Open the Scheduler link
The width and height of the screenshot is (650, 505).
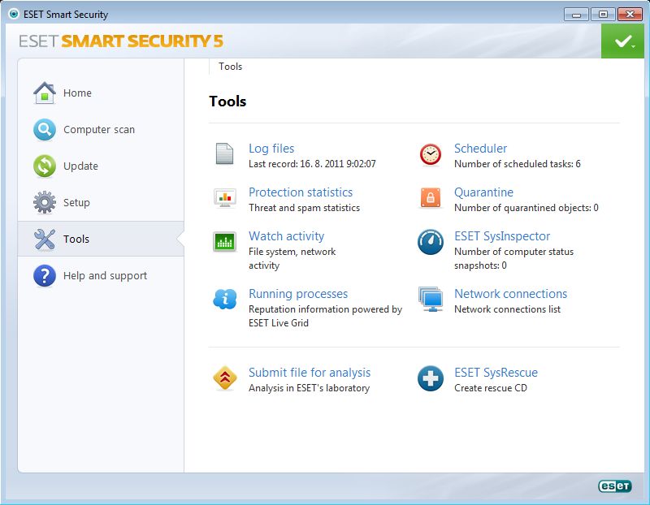[x=480, y=149]
